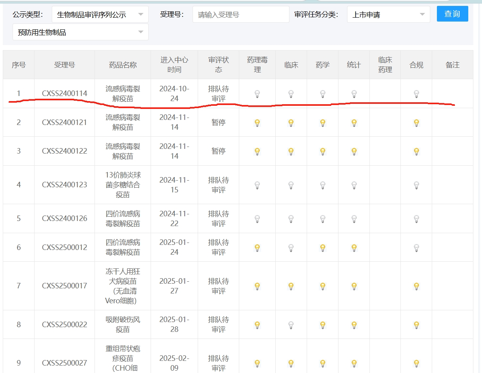Click the 排队待审评 status for CXSS2500022
This screenshot has height=373, width=482.
218,325
